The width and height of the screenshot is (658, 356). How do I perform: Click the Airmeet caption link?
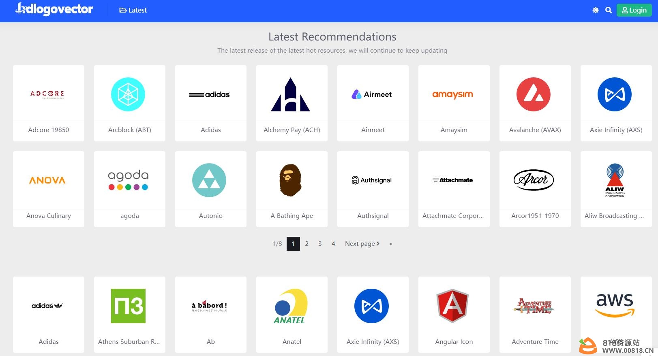point(373,130)
